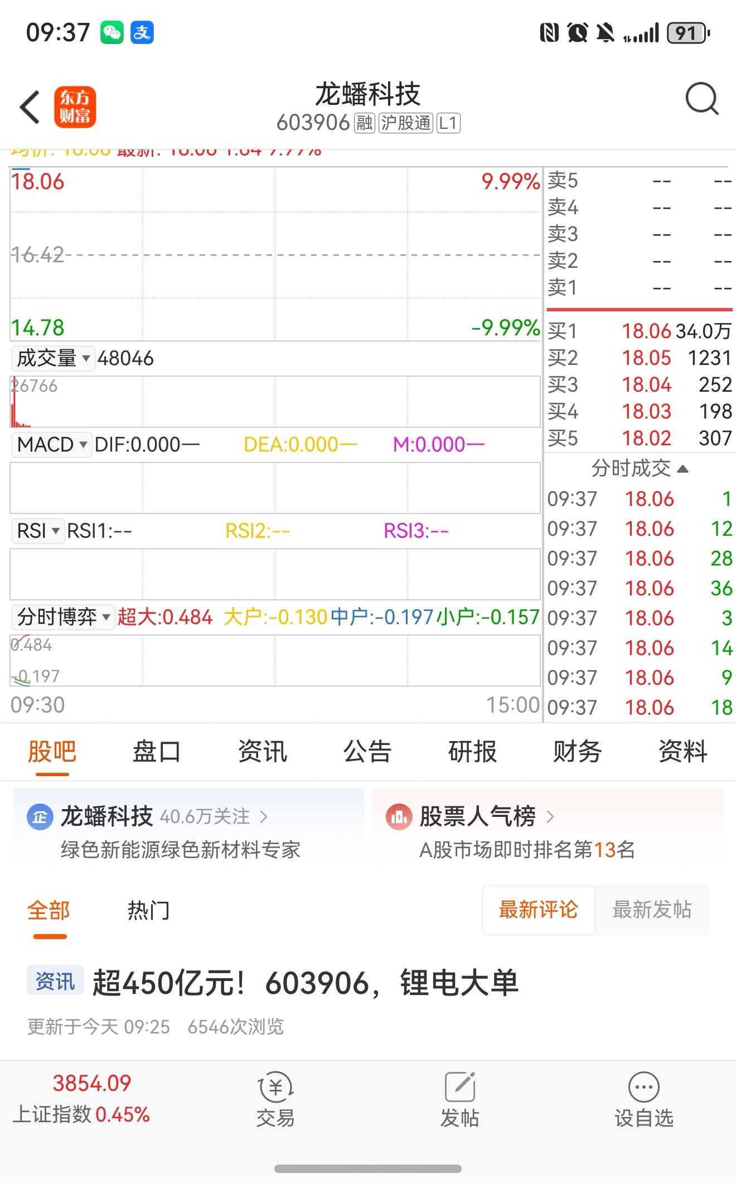
Task: Open the 研报 tab
Action: [472, 752]
